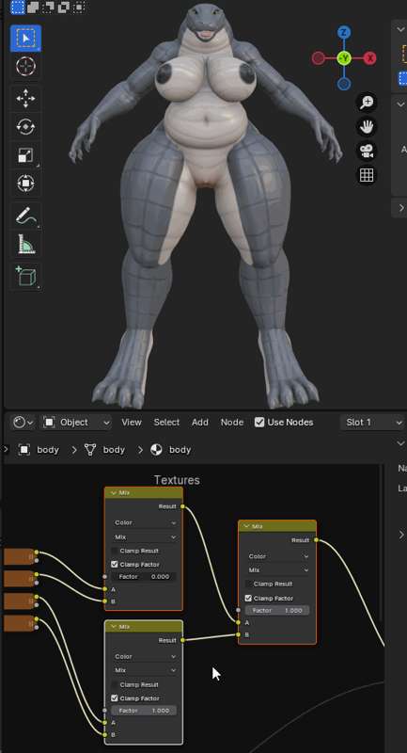
Task: Select the Measure tool
Action: pyautogui.click(x=26, y=244)
